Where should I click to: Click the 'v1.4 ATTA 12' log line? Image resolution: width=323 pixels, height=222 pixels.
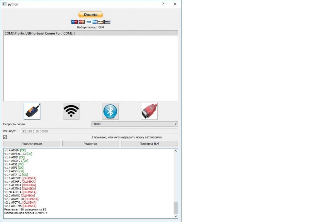click(x=16, y=175)
